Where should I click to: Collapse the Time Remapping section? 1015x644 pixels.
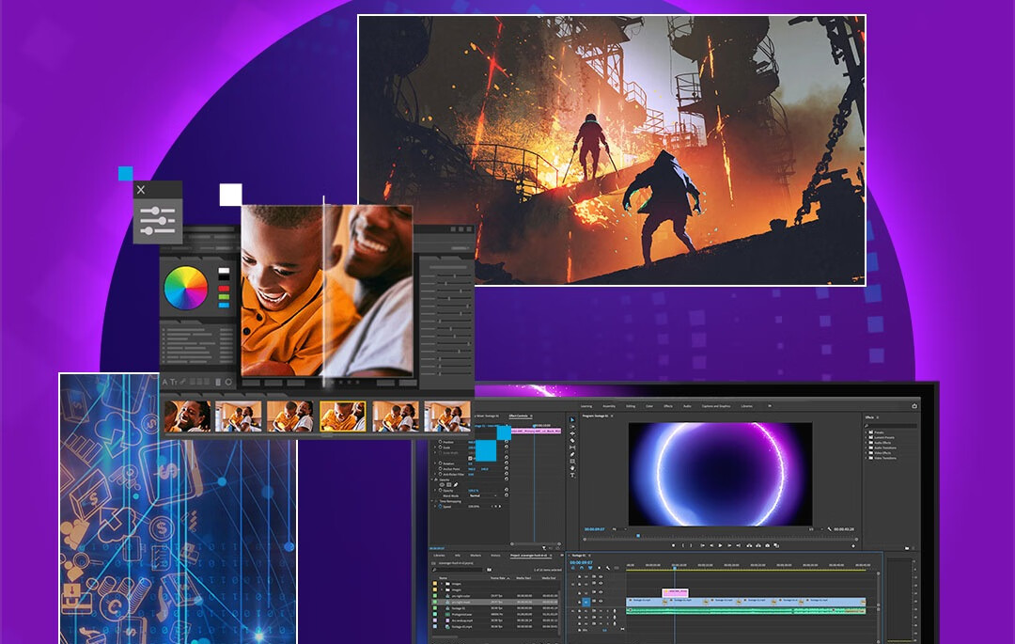click(431, 502)
